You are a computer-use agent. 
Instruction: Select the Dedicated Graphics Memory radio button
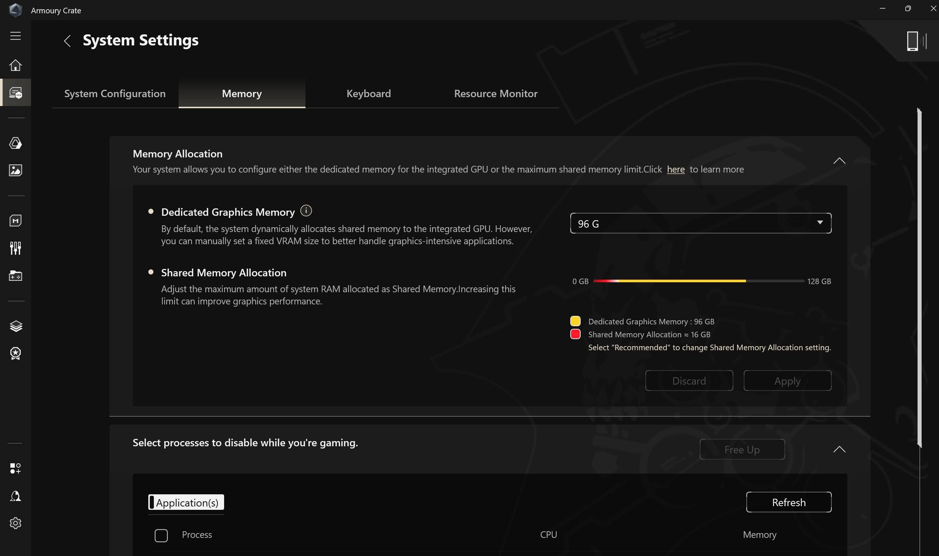[152, 211]
